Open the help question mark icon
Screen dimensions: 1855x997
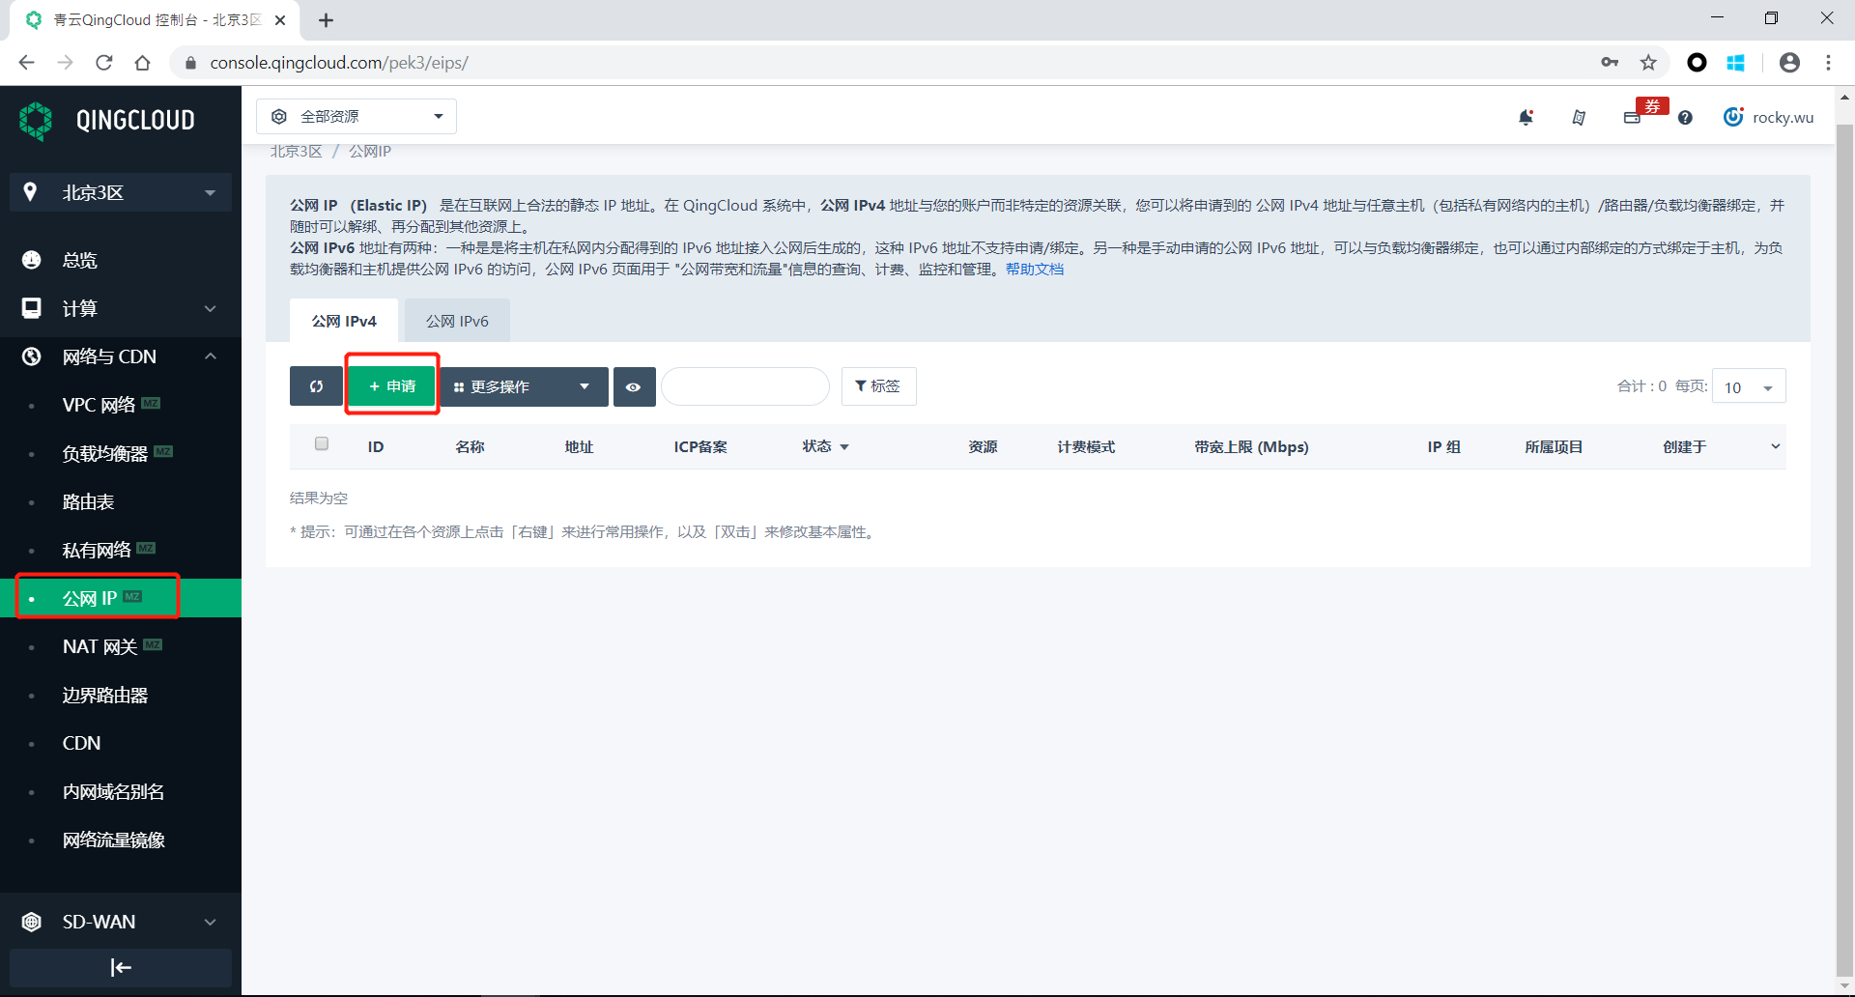point(1685,117)
